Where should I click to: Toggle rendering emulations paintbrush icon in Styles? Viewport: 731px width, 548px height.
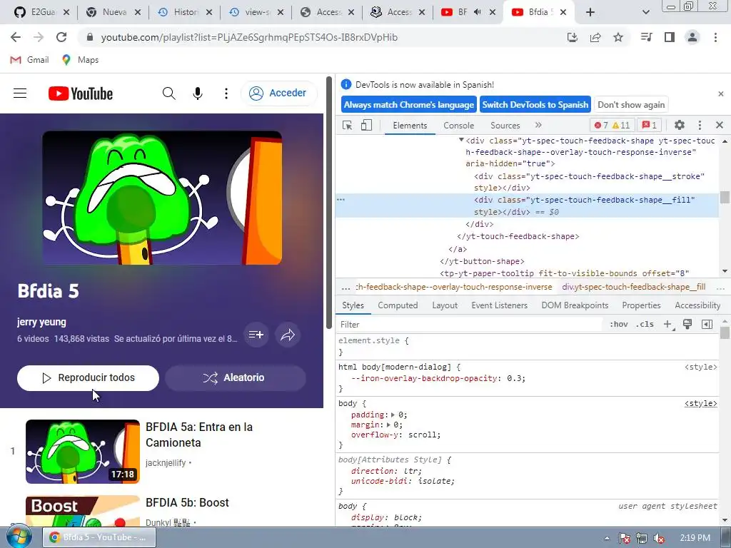click(687, 325)
